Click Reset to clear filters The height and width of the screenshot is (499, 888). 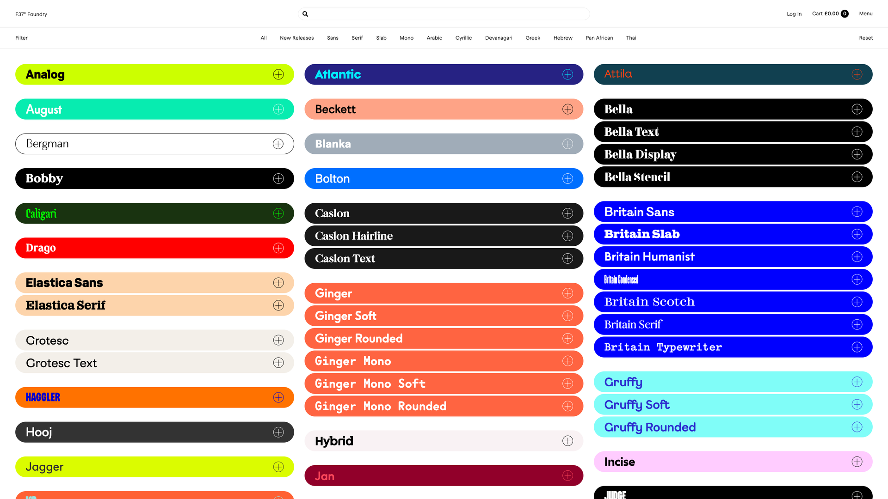866,37
